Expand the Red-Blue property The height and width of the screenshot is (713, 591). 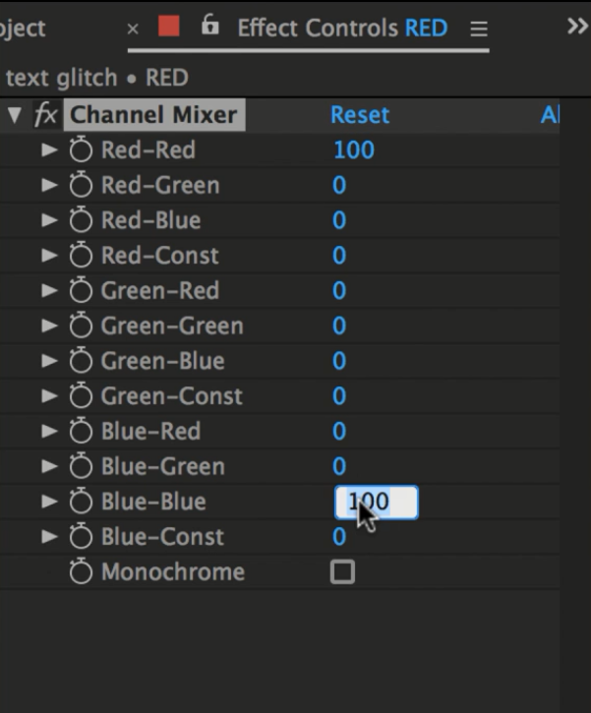[x=49, y=219]
